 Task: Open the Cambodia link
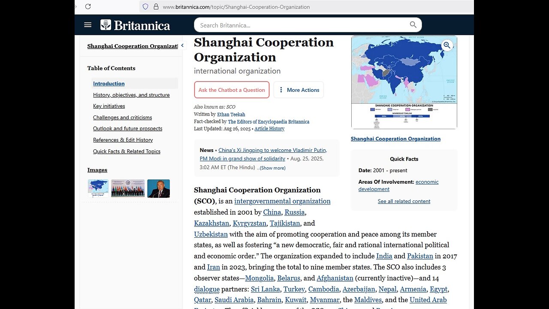point(324,289)
